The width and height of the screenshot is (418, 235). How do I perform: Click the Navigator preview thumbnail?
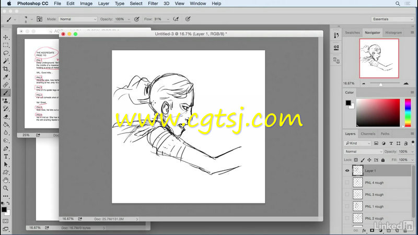pos(379,58)
